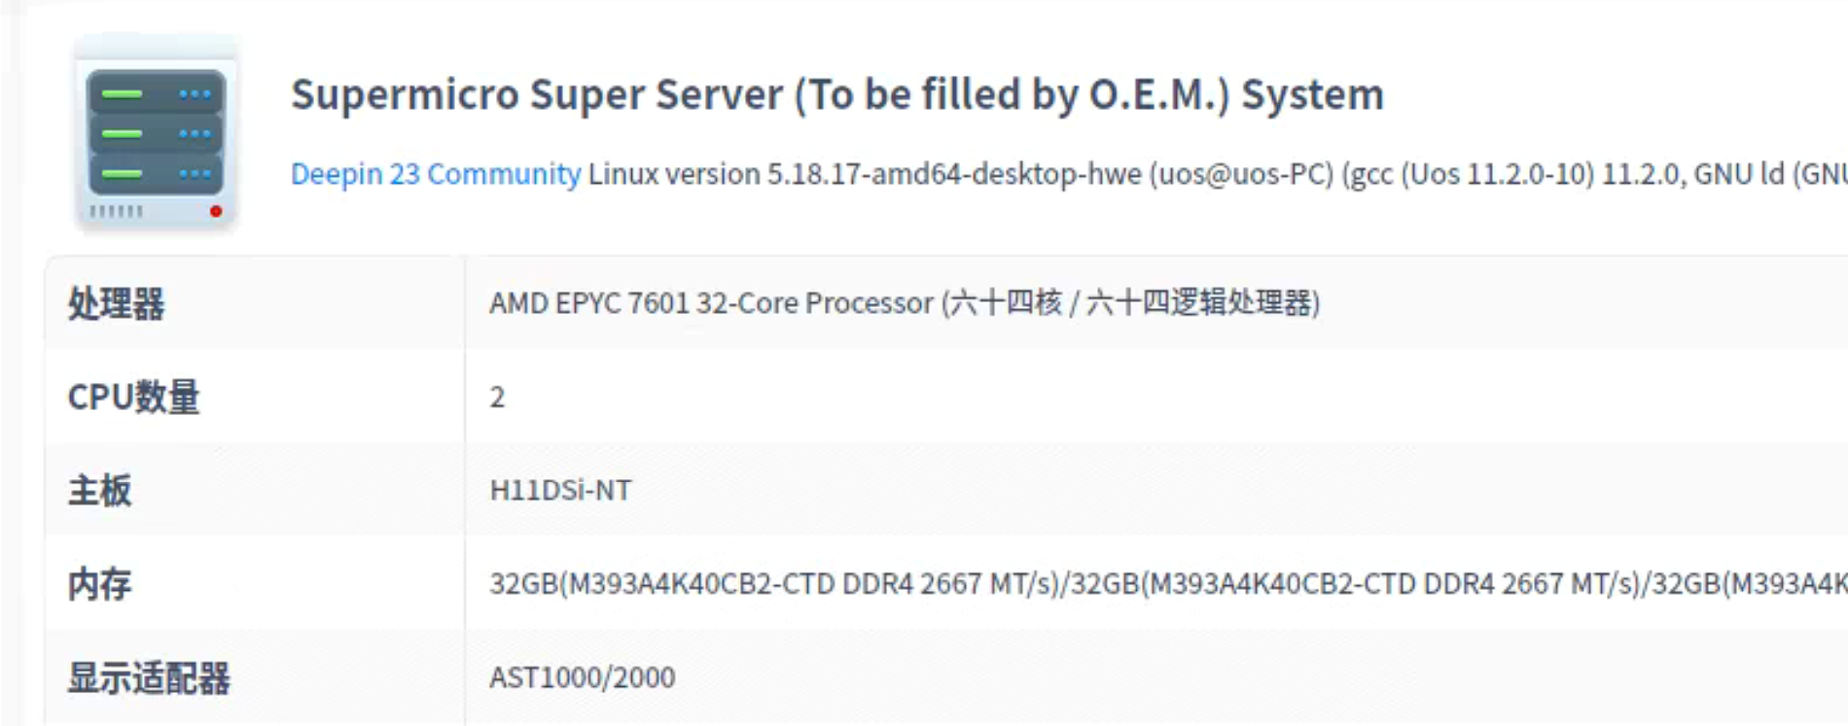Click the AST1000/2000 display adapter value
This screenshot has height=726, width=1848.
pos(582,677)
